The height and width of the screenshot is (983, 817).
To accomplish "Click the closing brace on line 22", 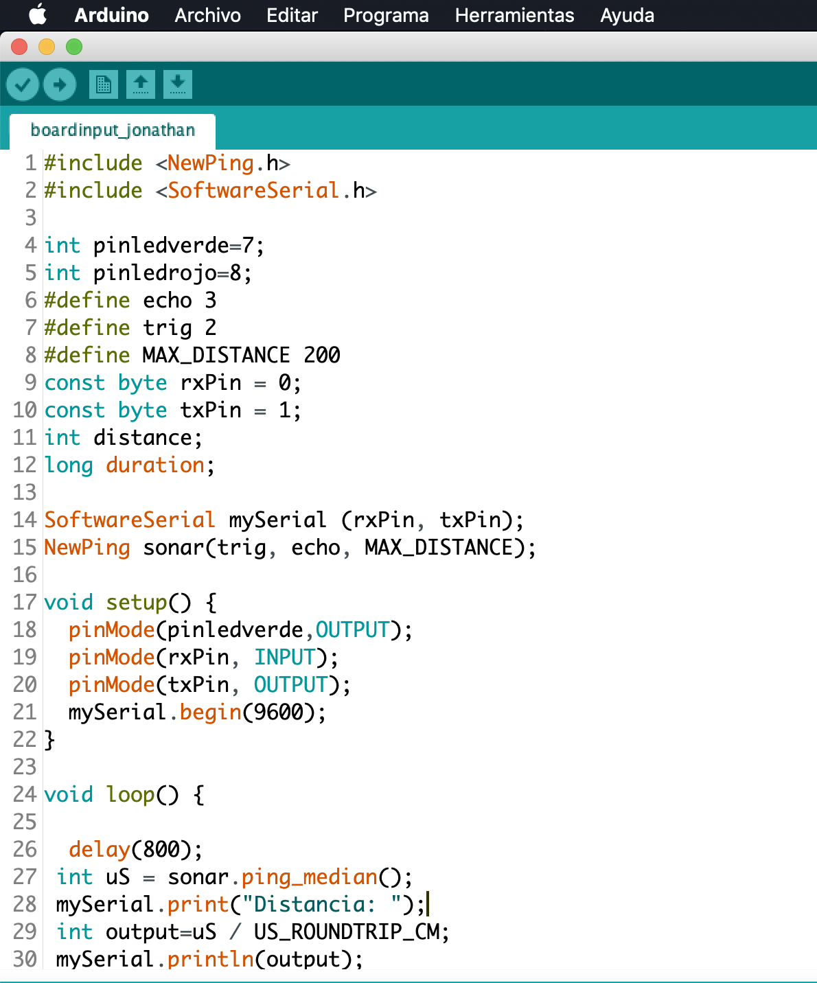I will pyautogui.click(x=49, y=740).
